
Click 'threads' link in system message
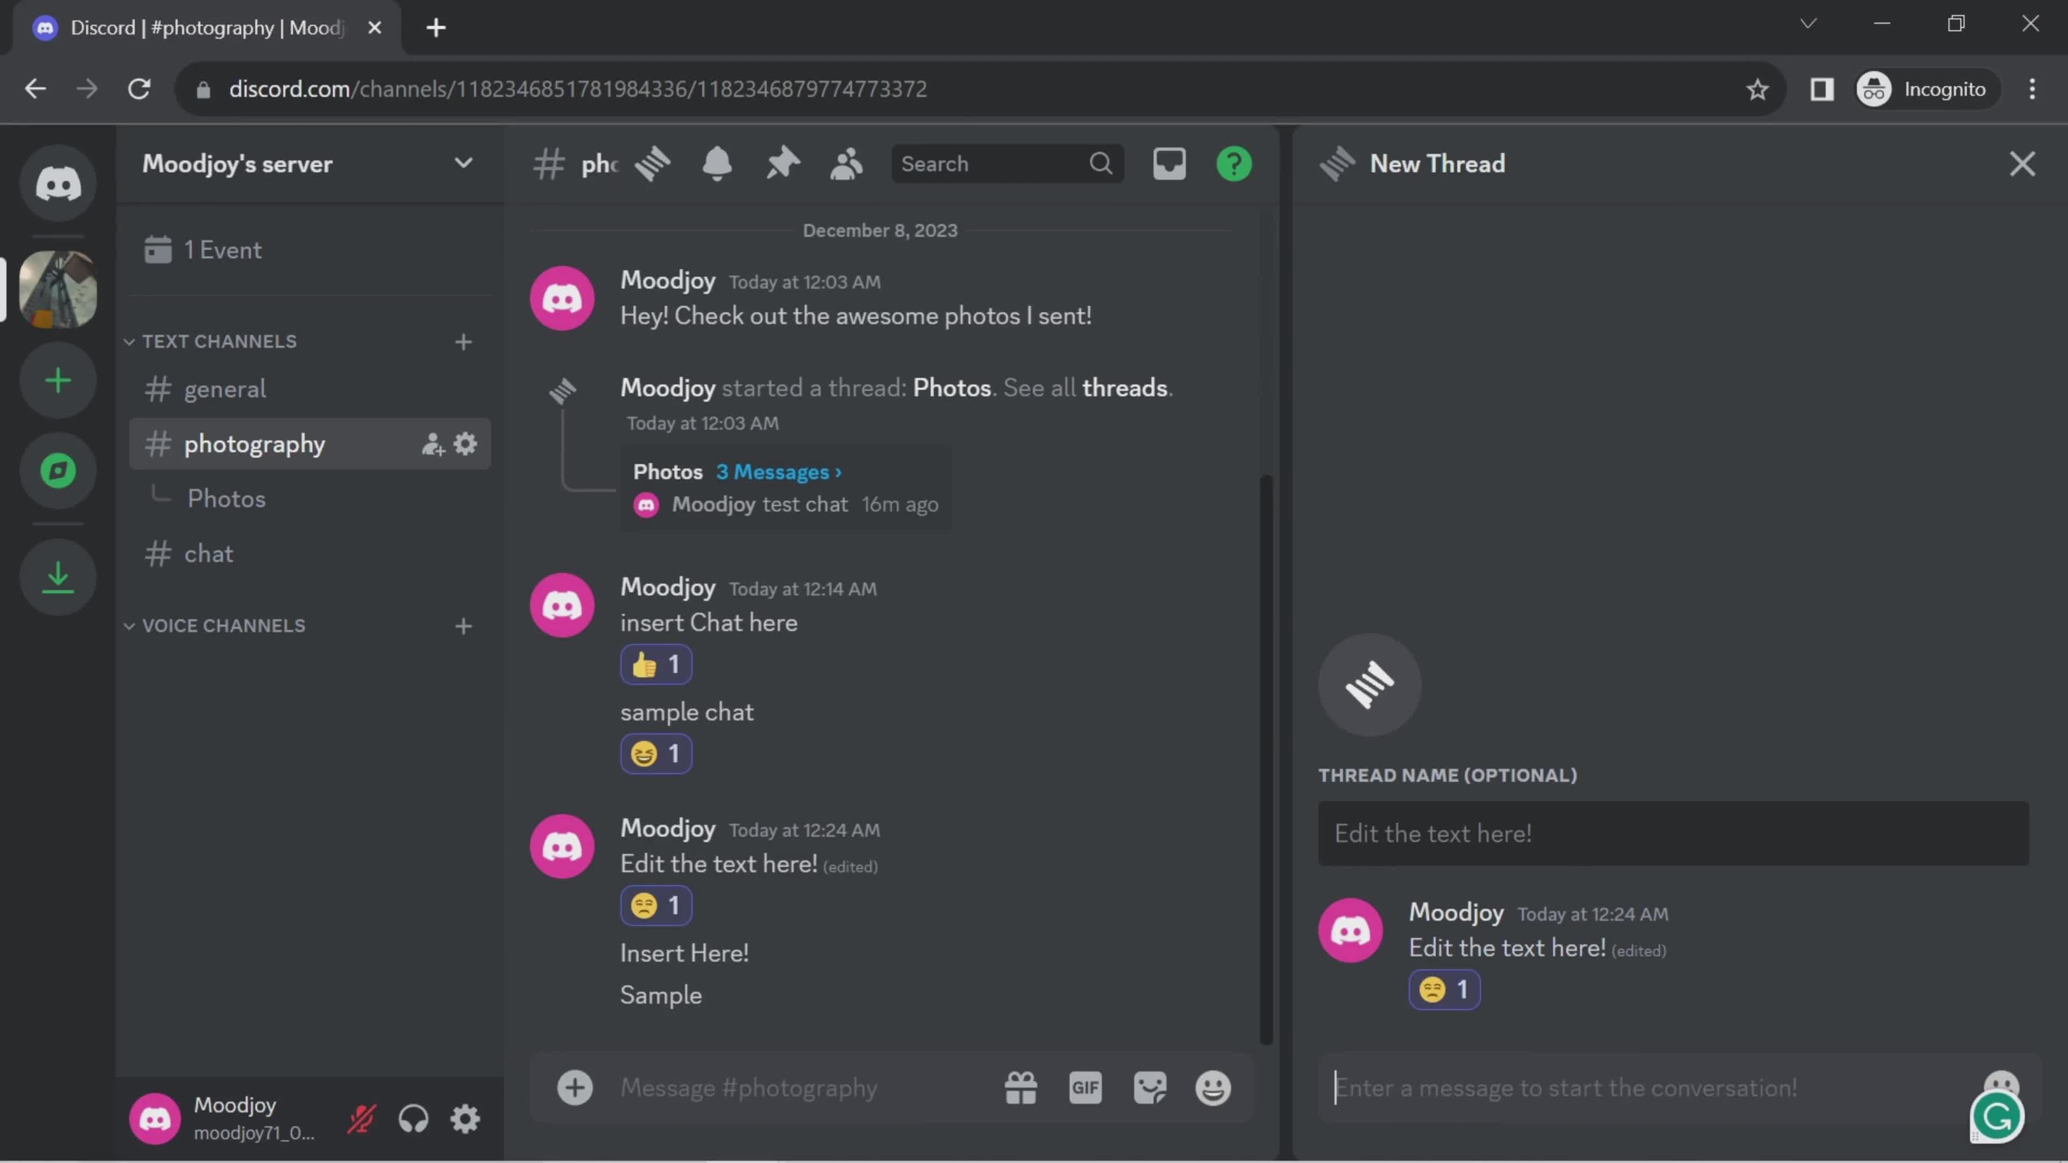(x=1124, y=388)
